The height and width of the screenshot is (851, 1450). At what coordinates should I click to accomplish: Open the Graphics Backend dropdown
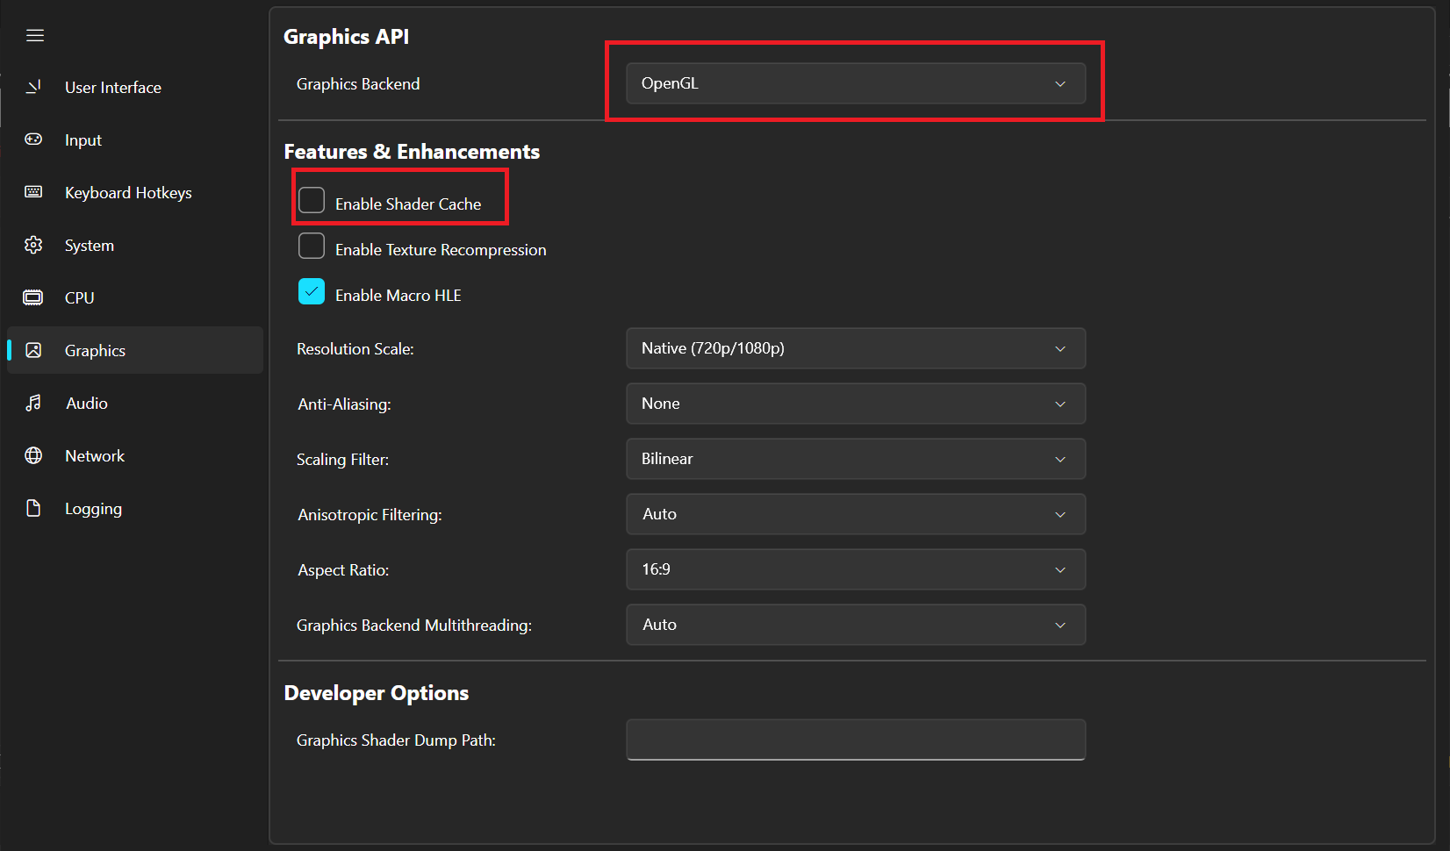coord(856,83)
